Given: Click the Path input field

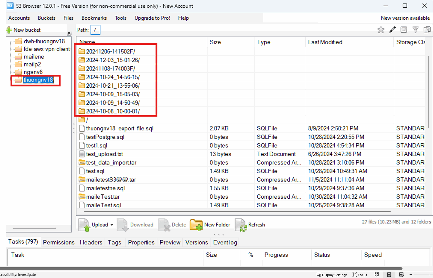Looking at the screenshot, I should 95,30.
